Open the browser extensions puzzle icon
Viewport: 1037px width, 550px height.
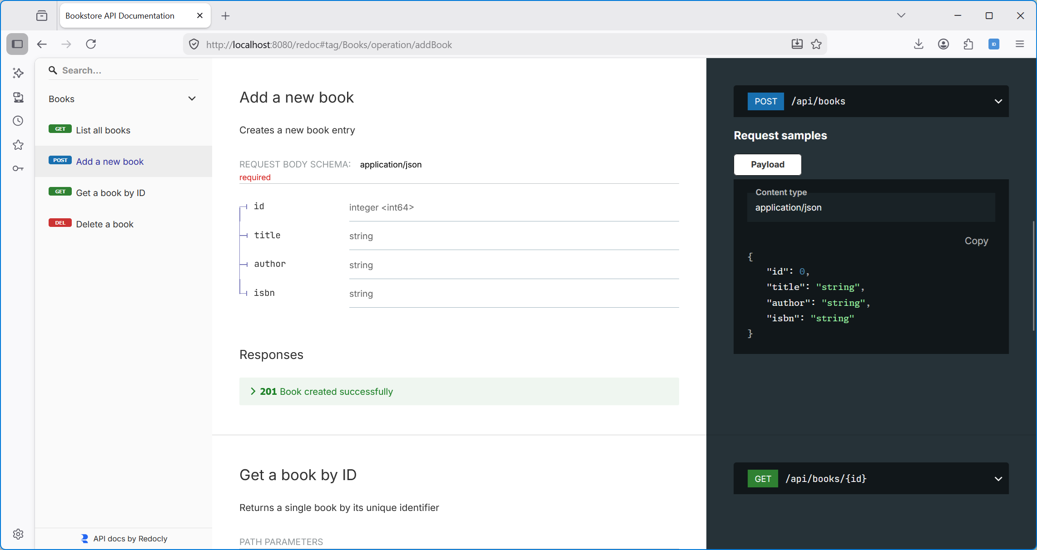point(968,44)
